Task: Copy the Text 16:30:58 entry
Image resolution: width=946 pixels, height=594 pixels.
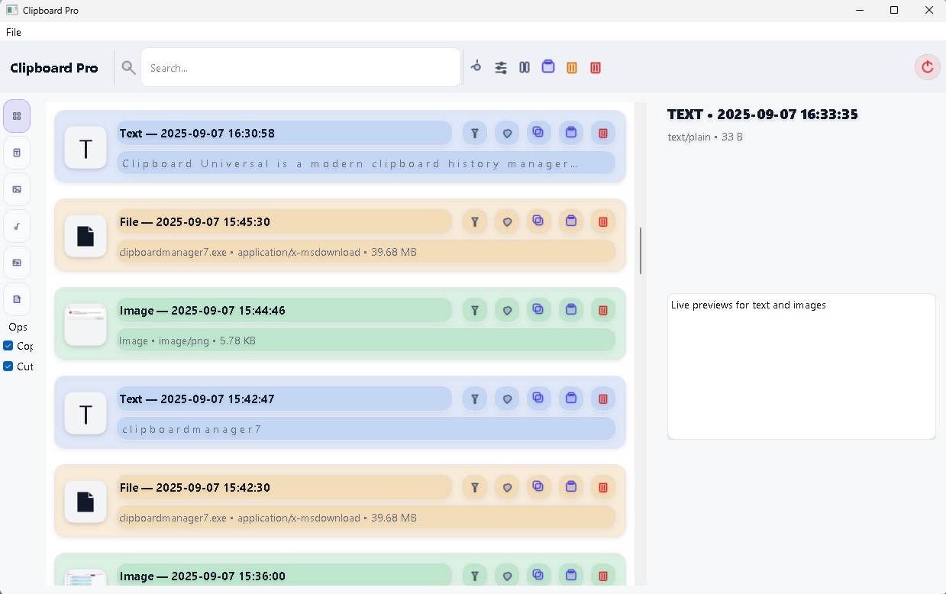Action: pyautogui.click(x=539, y=133)
